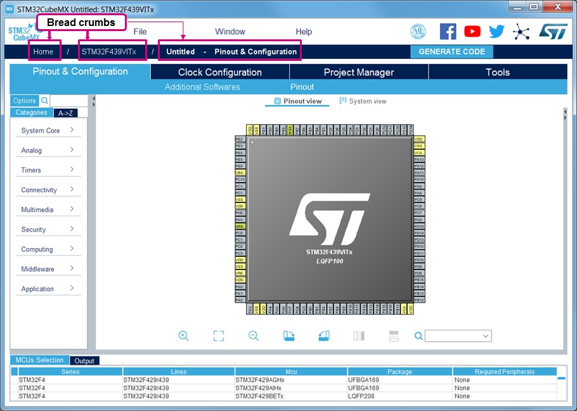This screenshot has width=577, height=411.
Task: Select the PE2 pin on the chip
Action: (x=240, y=139)
